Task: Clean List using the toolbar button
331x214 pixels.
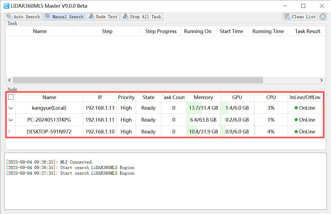Action: pyautogui.click(x=300, y=17)
